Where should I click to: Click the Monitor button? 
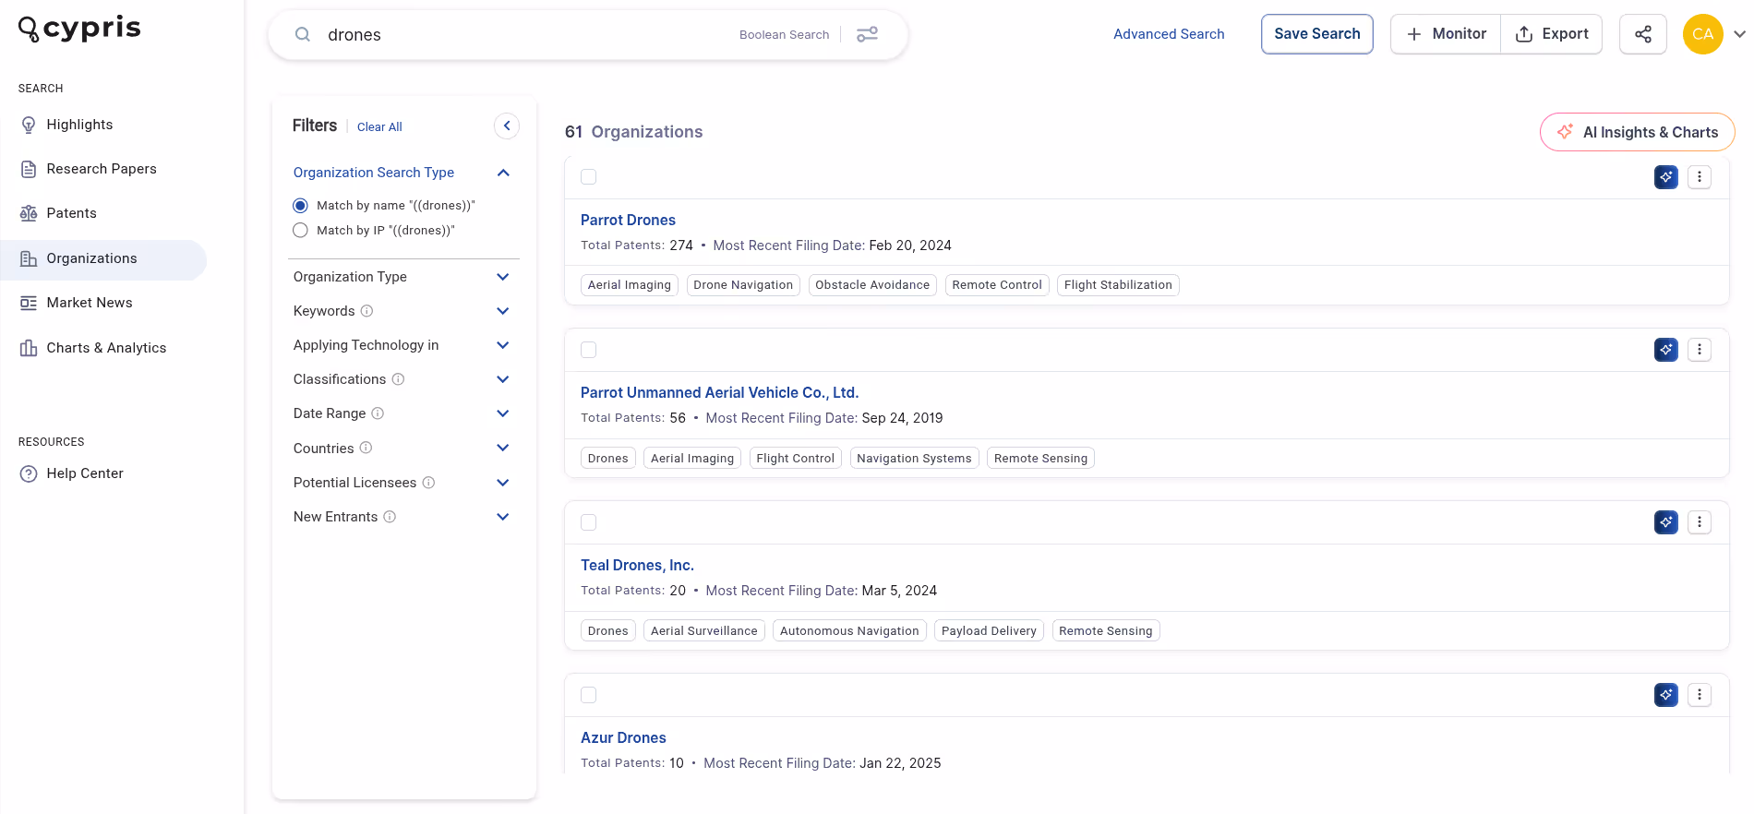coord(1446,34)
